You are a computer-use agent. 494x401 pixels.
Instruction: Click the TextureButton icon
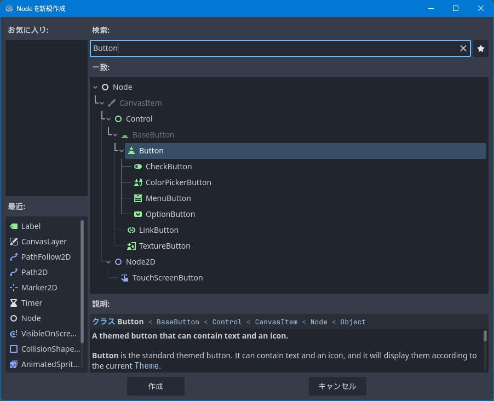coord(131,246)
